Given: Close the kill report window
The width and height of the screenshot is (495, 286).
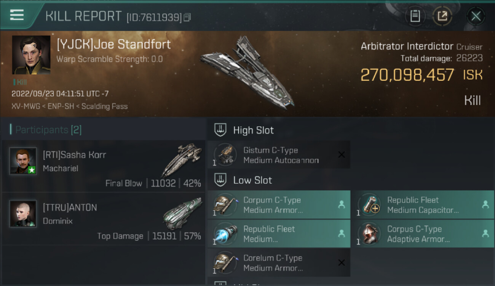Looking at the screenshot, I should click(476, 16).
